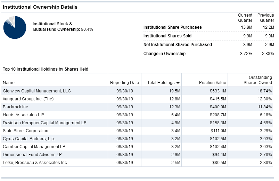Select Harris Associates L.P. name cell
Screen dimensions: 279x181
click(24, 115)
